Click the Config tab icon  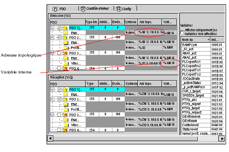[x=118, y=9]
